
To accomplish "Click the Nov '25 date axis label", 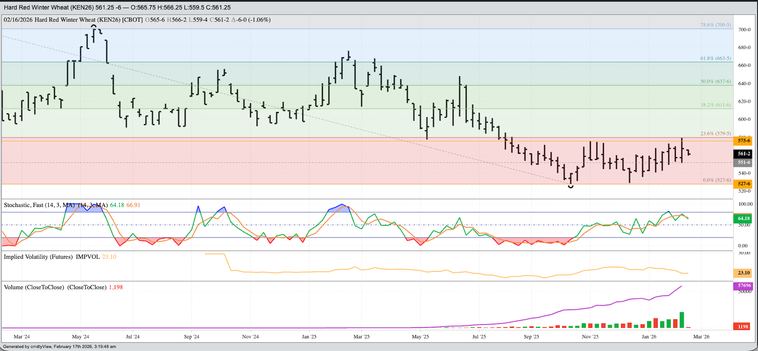I will pyautogui.click(x=590, y=337).
